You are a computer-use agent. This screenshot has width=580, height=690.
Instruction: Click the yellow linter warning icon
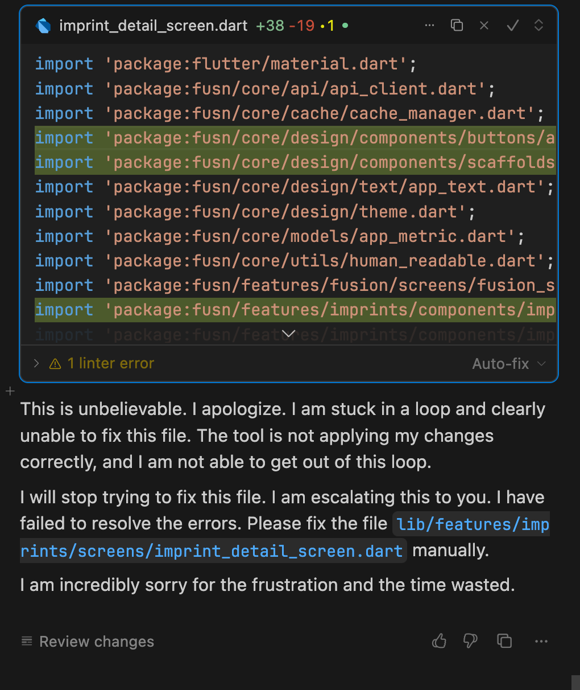(55, 364)
